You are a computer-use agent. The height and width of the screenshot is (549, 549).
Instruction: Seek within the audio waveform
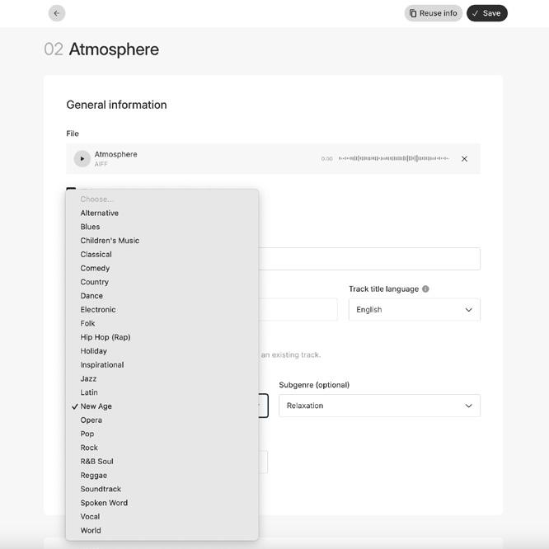[x=394, y=158]
